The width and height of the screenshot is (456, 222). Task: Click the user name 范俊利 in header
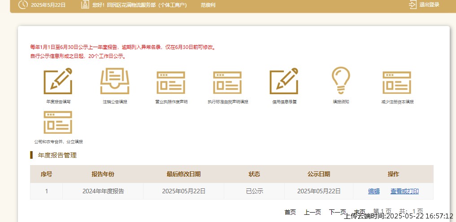[208, 5]
